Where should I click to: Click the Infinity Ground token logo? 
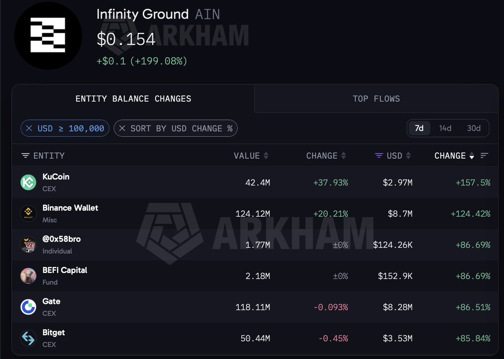pyautogui.click(x=48, y=35)
